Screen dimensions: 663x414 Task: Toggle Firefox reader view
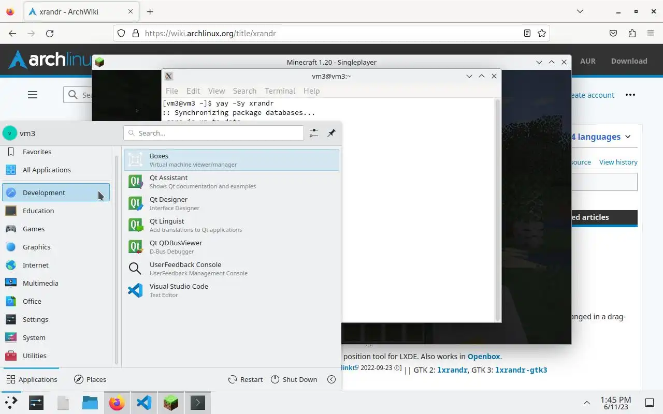pos(527,33)
